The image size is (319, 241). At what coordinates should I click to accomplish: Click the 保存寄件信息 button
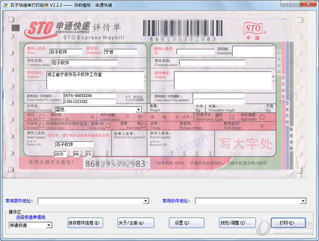coord(85,223)
